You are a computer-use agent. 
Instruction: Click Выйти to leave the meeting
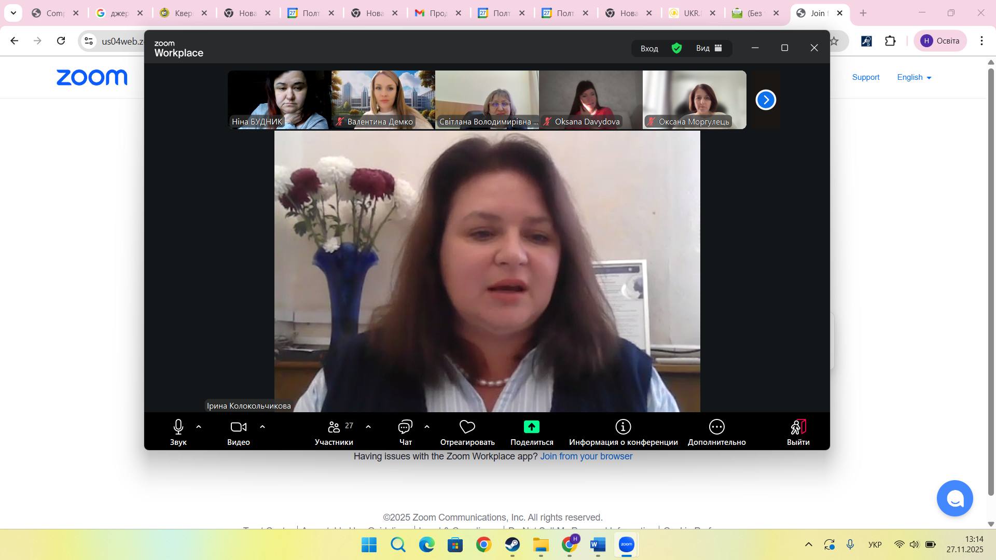pyautogui.click(x=798, y=432)
